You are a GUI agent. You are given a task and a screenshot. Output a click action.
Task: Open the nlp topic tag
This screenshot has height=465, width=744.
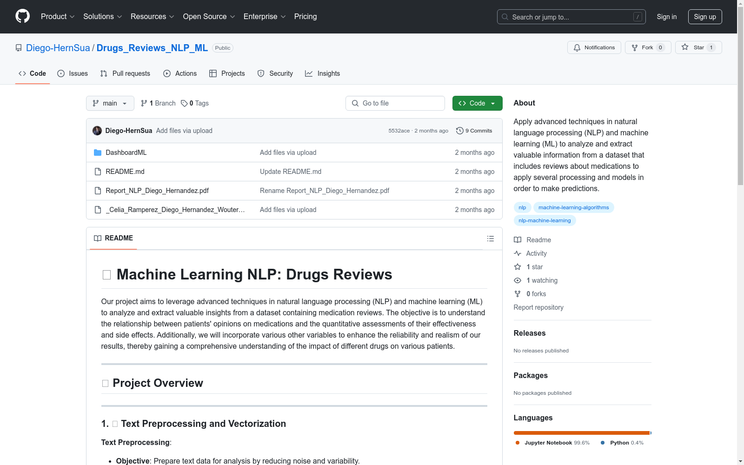tap(522, 207)
